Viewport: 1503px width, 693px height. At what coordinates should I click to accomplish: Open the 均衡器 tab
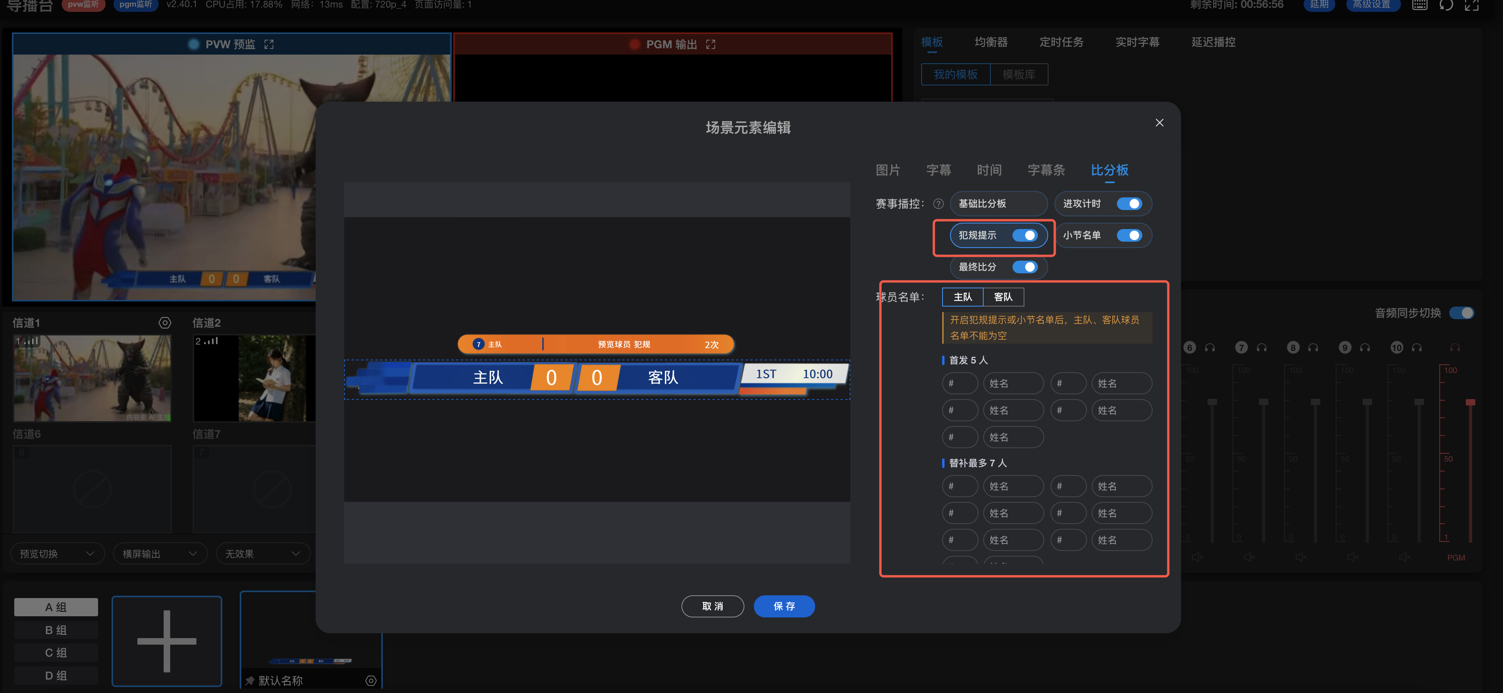pyautogui.click(x=991, y=42)
